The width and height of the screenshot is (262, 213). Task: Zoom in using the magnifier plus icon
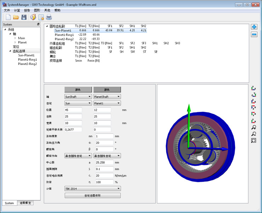pyautogui.click(x=254, y=127)
